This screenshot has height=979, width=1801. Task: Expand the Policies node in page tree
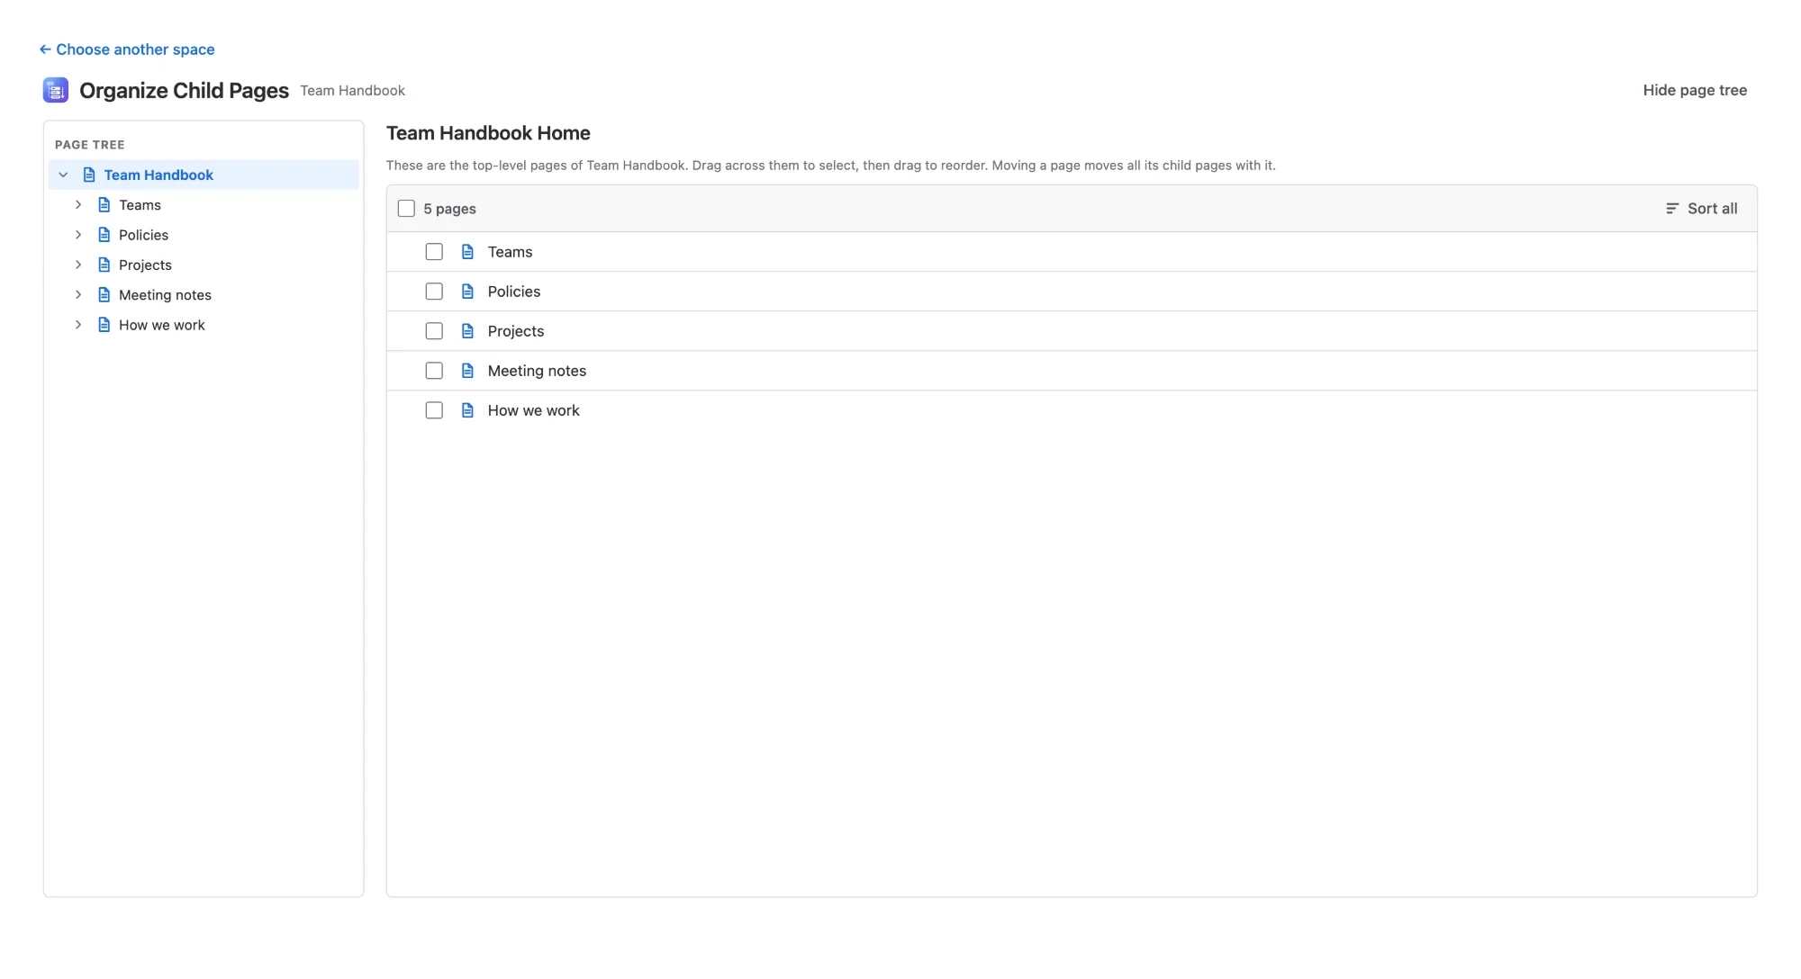pyautogui.click(x=78, y=235)
